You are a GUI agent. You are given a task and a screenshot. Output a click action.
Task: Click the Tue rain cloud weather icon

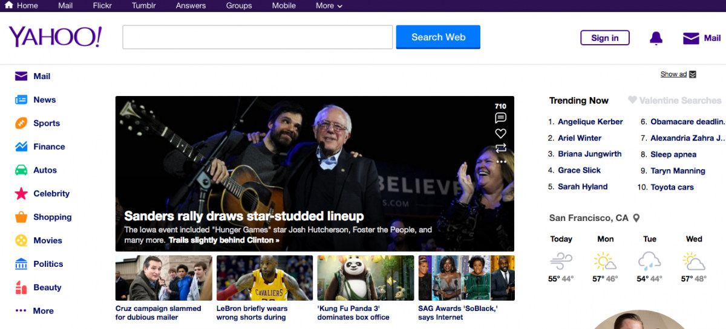point(649,261)
